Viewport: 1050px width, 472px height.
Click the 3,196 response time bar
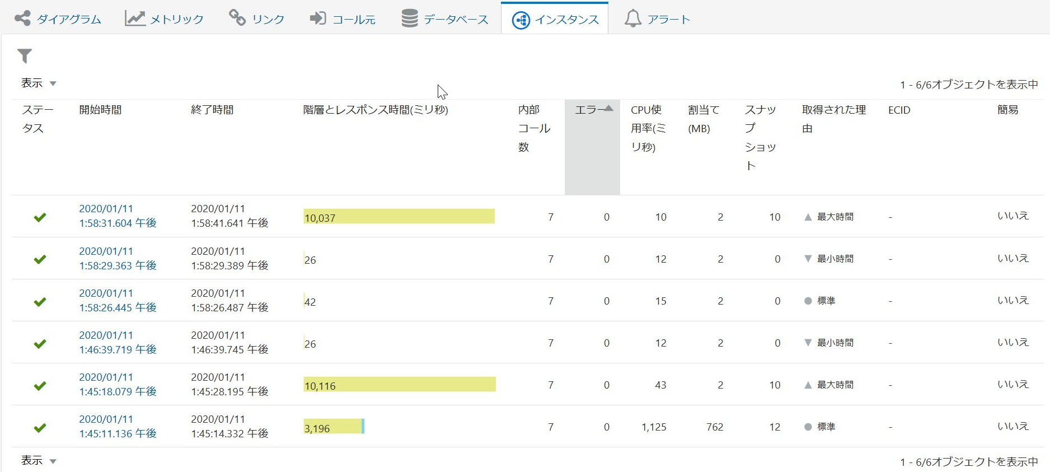tap(334, 426)
